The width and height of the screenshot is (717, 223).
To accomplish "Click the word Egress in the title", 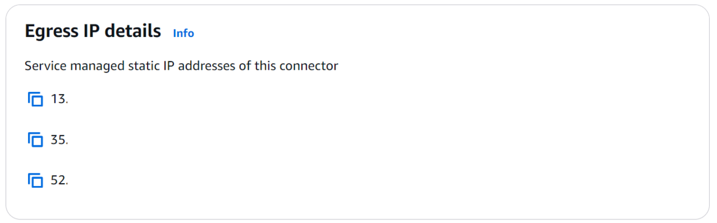I will pyautogui.click(x=50, y=32).
